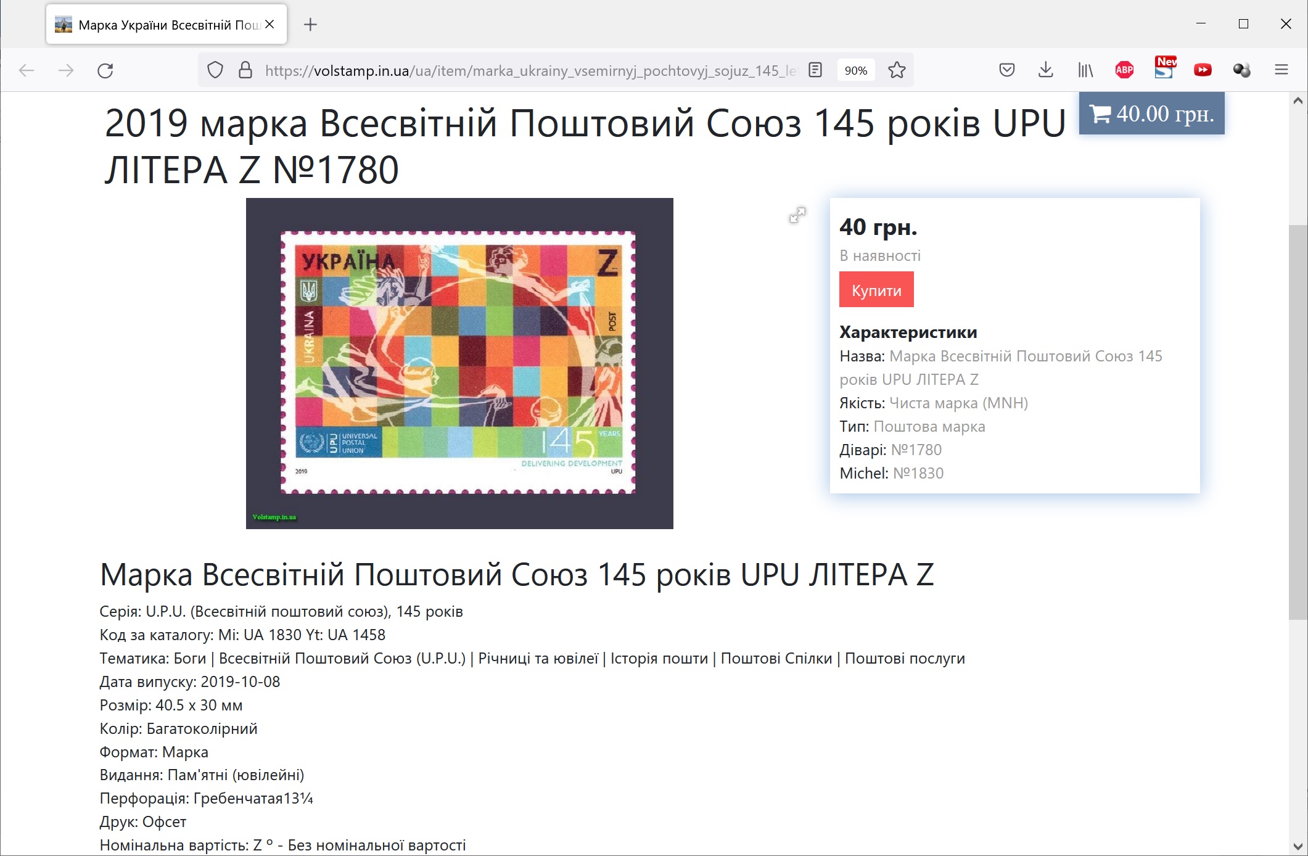The width and height of the screenshot is (1308, 856).
Task: Open the Save to Pocket icon
Action: point(1006,70)
